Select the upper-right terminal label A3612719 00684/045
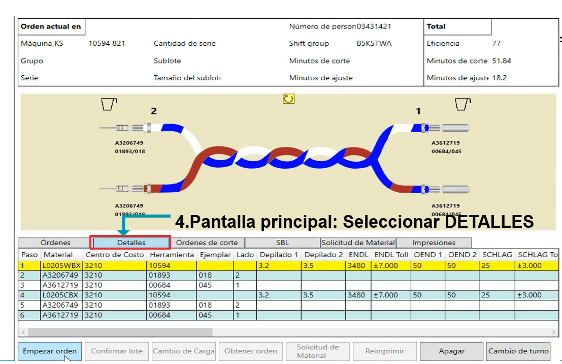Viewport: 562px width, 364px height. [446, 147]
